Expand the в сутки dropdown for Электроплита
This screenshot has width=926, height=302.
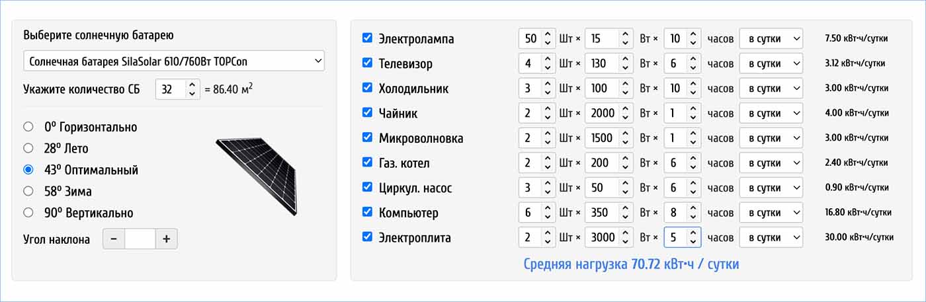(771, 237)
